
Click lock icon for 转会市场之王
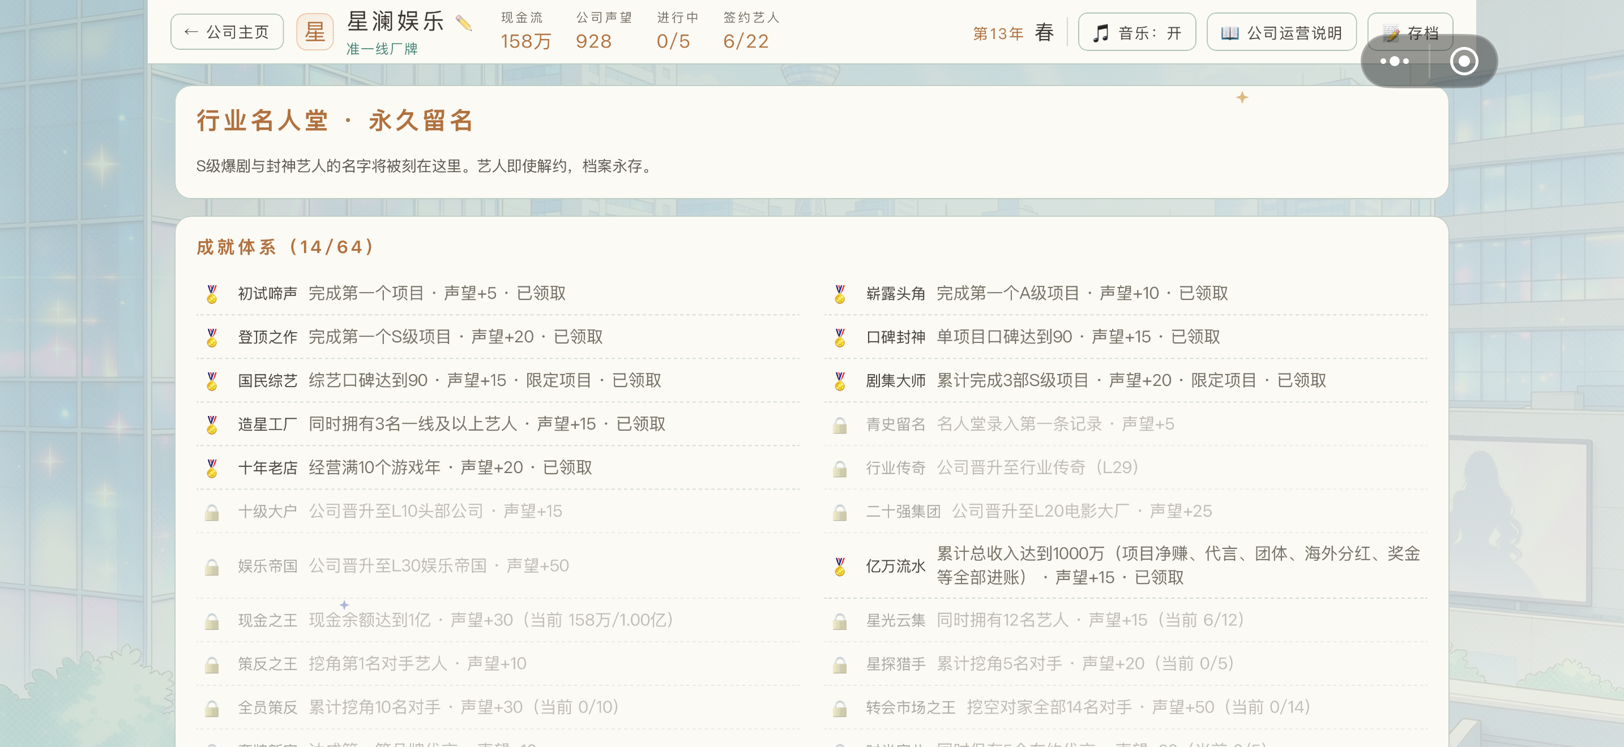tap(840, 708)
